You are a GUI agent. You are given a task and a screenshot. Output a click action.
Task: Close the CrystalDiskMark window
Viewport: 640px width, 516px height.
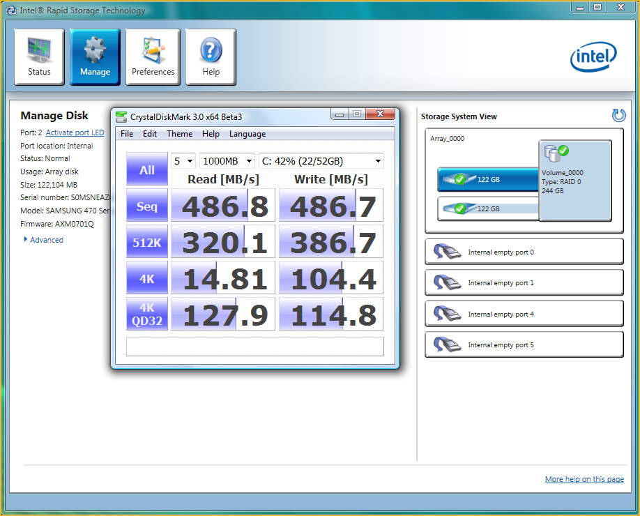coord(381,114)
